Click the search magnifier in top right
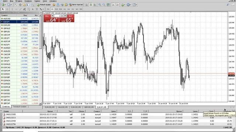 point(228,5)
